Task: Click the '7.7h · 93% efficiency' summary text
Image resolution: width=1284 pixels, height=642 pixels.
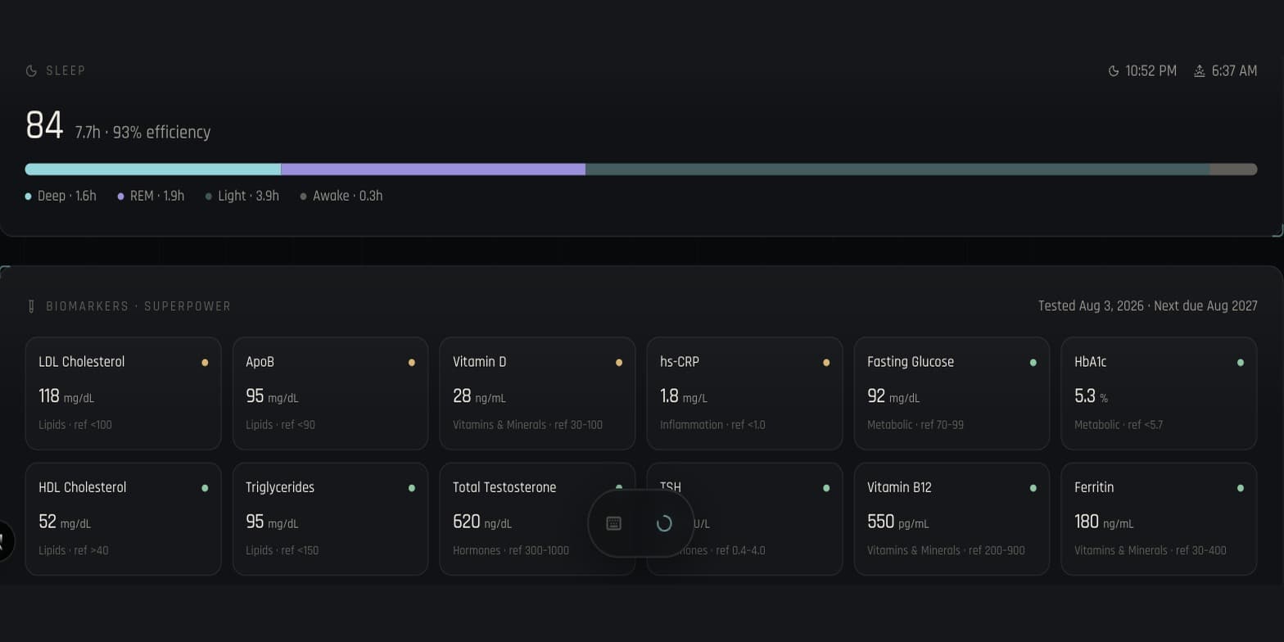Action: click(142, 133)
